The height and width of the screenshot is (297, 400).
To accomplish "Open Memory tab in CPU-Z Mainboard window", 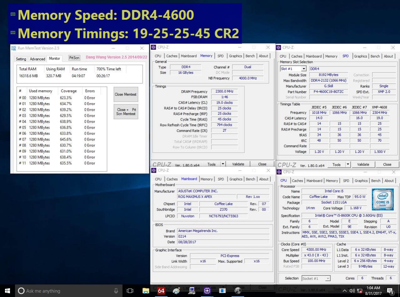I will tap(206, 179).
